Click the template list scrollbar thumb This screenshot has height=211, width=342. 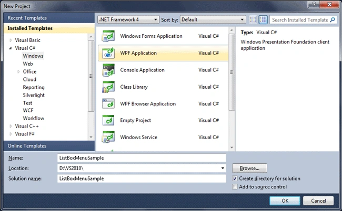coord(232,72)
